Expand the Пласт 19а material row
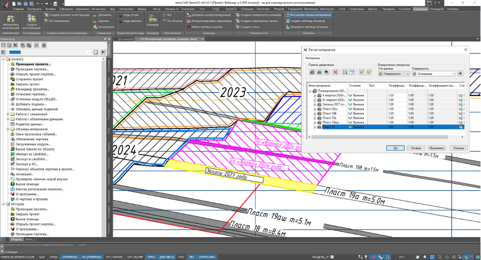Viewport: 481px width, 260px height. [x=315, y=118]
